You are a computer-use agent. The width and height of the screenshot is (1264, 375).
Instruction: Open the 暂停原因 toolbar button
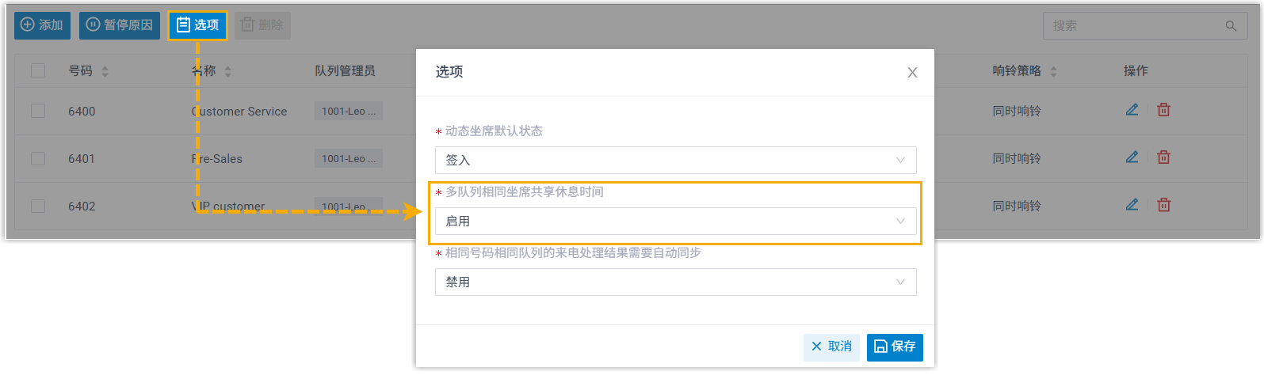coord(119,25)
